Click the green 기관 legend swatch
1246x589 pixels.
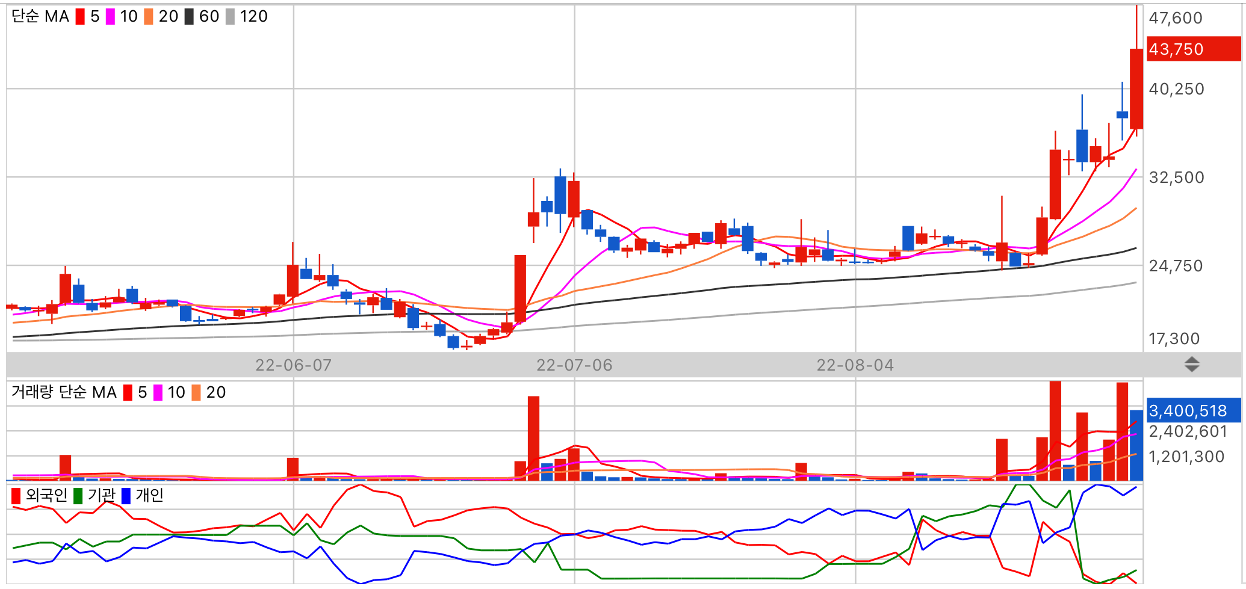(x=78, y=496)
